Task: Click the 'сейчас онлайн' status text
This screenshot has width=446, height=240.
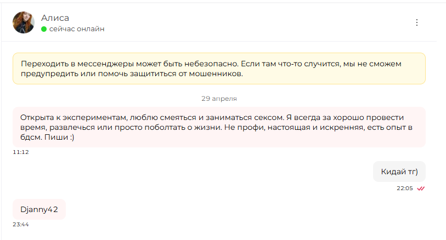Action: [77, 29]
